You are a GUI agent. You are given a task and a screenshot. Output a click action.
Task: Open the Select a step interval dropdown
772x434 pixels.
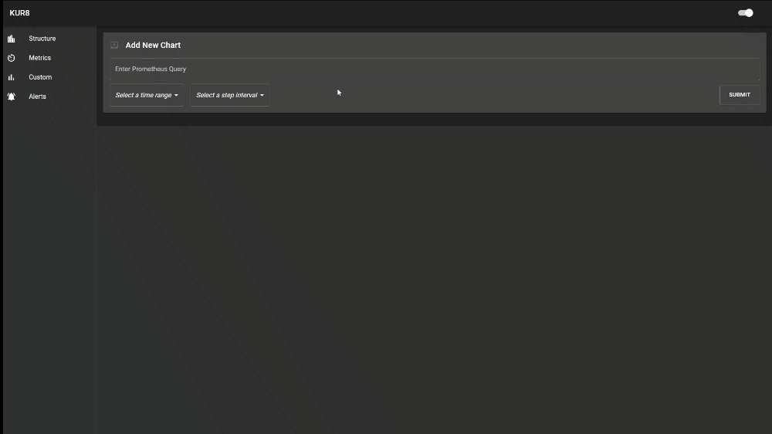tap(230, 95)
